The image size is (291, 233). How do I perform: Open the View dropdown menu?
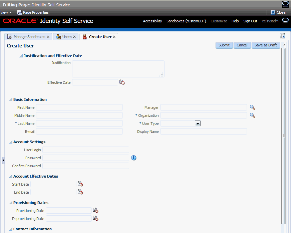[6, 12]
